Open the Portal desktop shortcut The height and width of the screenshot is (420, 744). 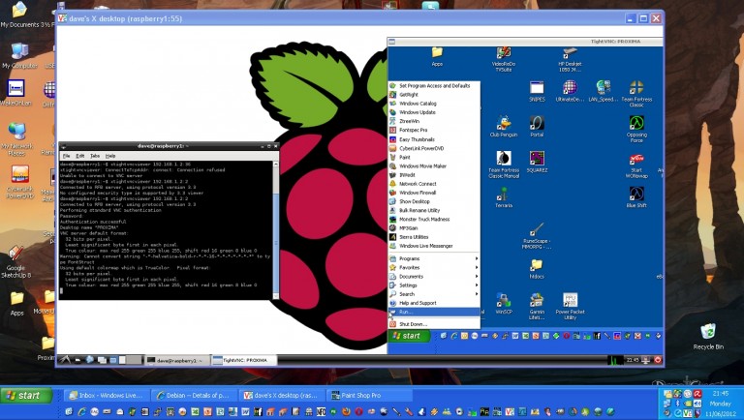point(537,126)
